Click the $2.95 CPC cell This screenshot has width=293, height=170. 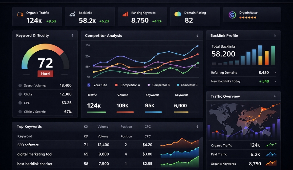point(147,164)
